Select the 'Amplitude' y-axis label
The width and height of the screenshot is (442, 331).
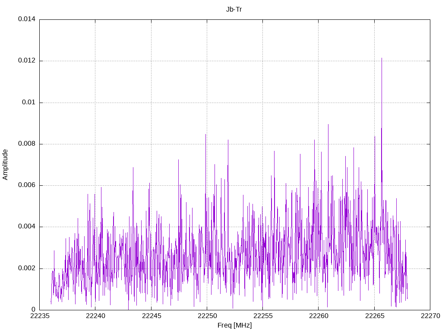(x=5, y=165)
